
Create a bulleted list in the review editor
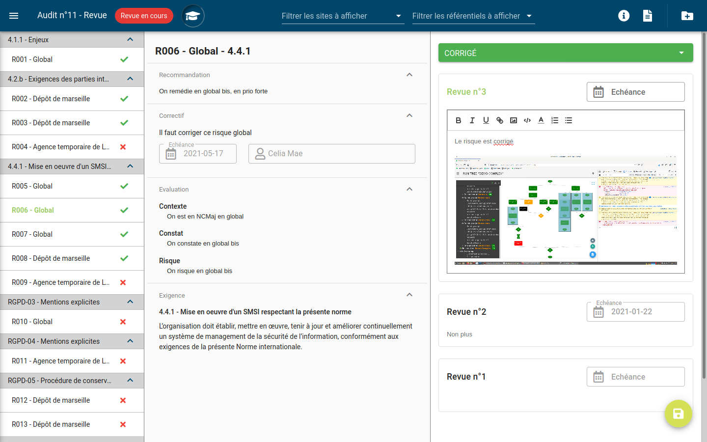pos(568,120)
